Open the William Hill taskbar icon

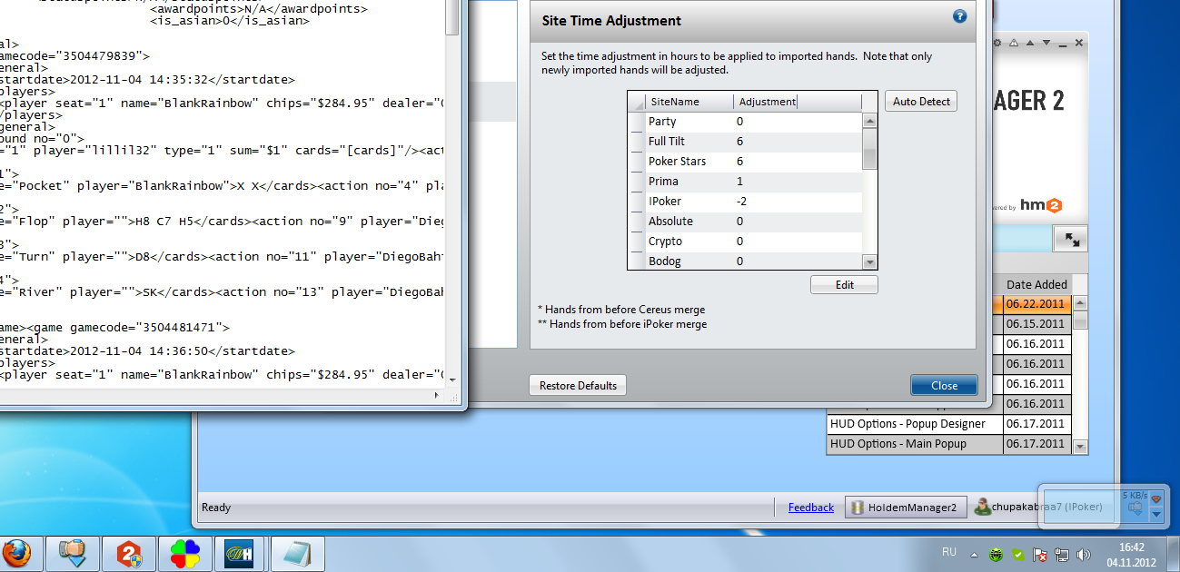238,553
